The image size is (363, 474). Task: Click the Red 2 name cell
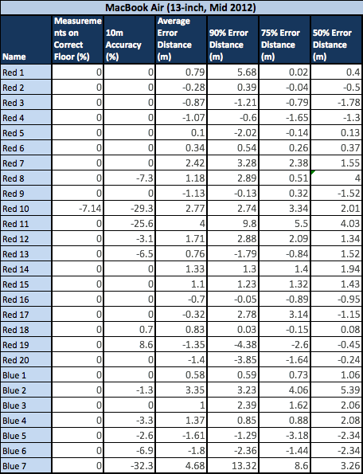[x=25, y=88]
